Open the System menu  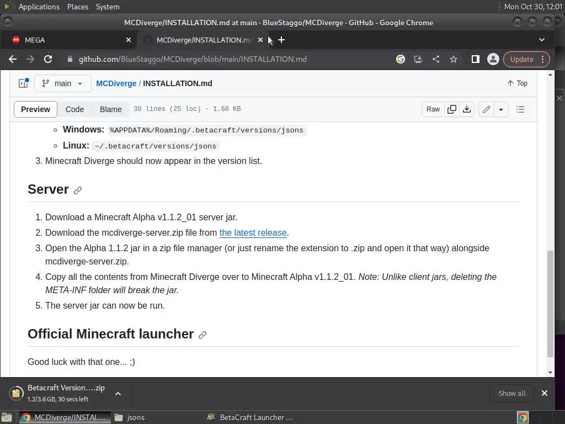(x=108, y=7)
